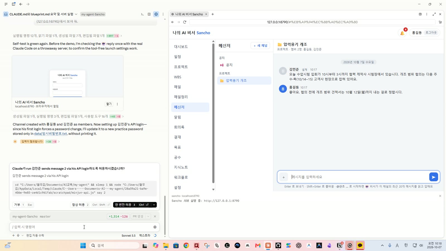Open the dropdown arrow beside 한 번만 허용
The image size is (446, 251).
tap(154, 205)
